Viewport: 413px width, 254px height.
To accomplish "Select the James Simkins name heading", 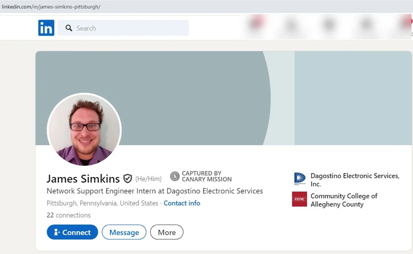I will (x=83, y=179).
